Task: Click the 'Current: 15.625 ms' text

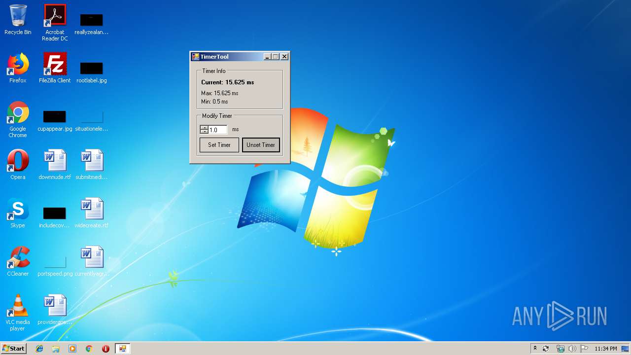Action: [228, 82]
